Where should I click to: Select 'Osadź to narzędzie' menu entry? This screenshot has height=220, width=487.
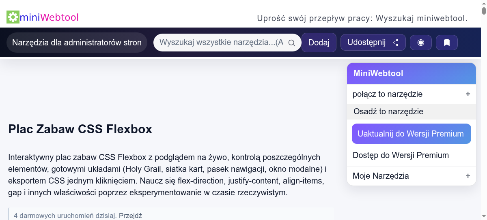click(388, 111)
